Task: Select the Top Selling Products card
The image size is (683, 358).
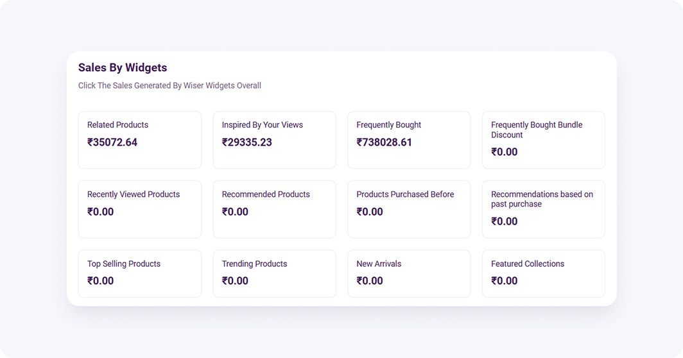Action: coord(139,273)
